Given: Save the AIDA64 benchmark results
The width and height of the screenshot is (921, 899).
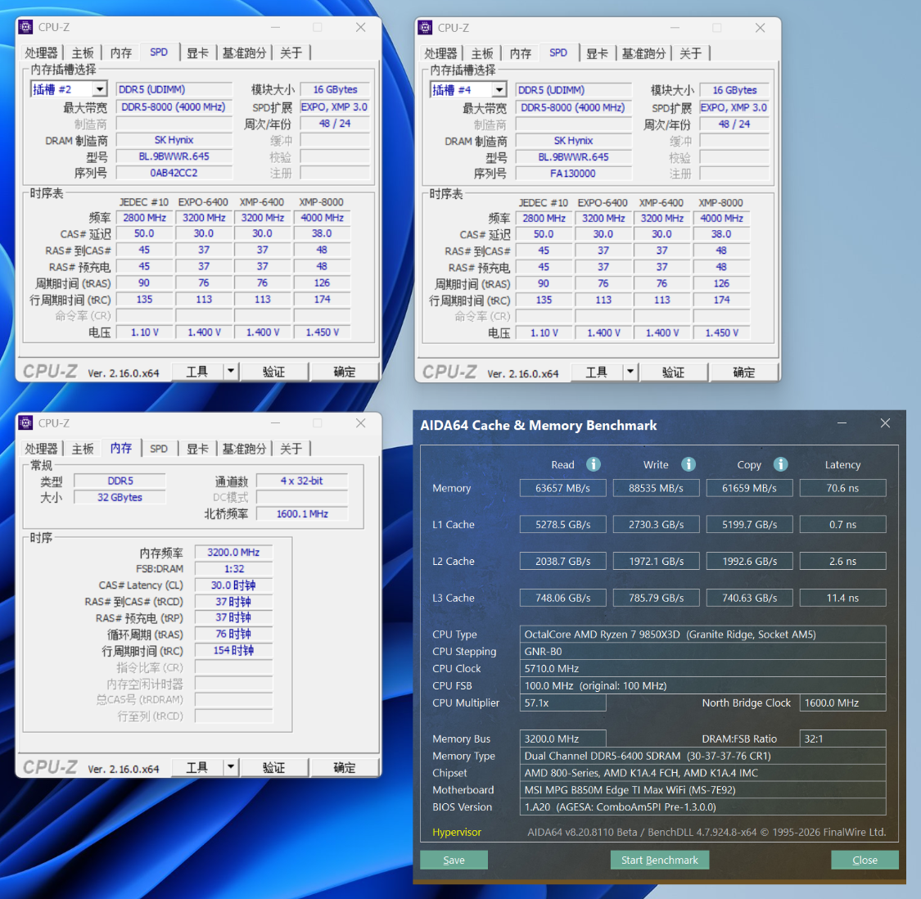Looking at the screenshot, I should pos(454,860).
